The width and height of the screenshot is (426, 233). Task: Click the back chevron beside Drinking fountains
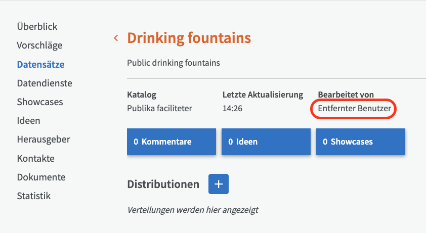(116, 38)
